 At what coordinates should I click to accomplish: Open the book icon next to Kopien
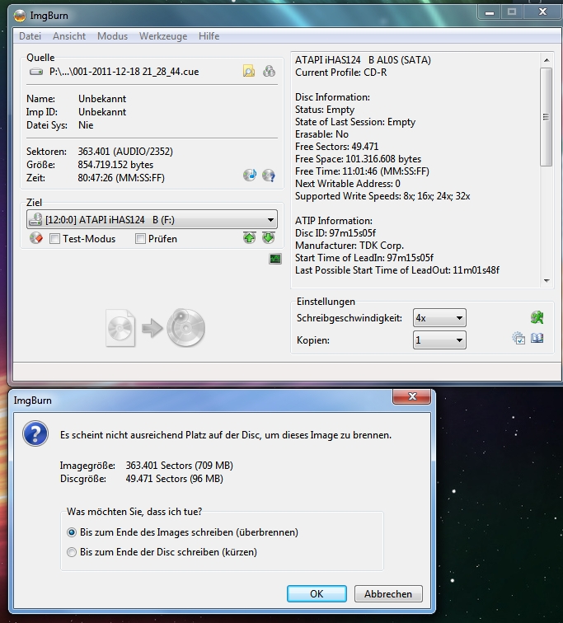[537, 339]
